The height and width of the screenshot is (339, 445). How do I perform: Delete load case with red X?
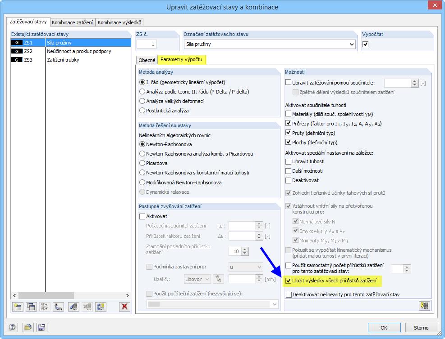(x=124, y=307)
